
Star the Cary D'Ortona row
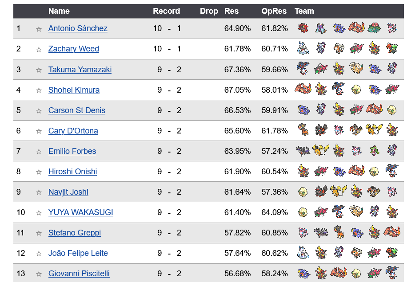pyautogui.click(x=39, y=131)
